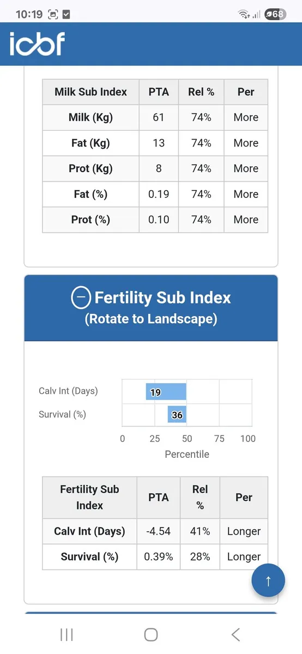Tap the screen capture status icon
The height and width of the screenshot is (654, 302).
click(x=53, y=15)
